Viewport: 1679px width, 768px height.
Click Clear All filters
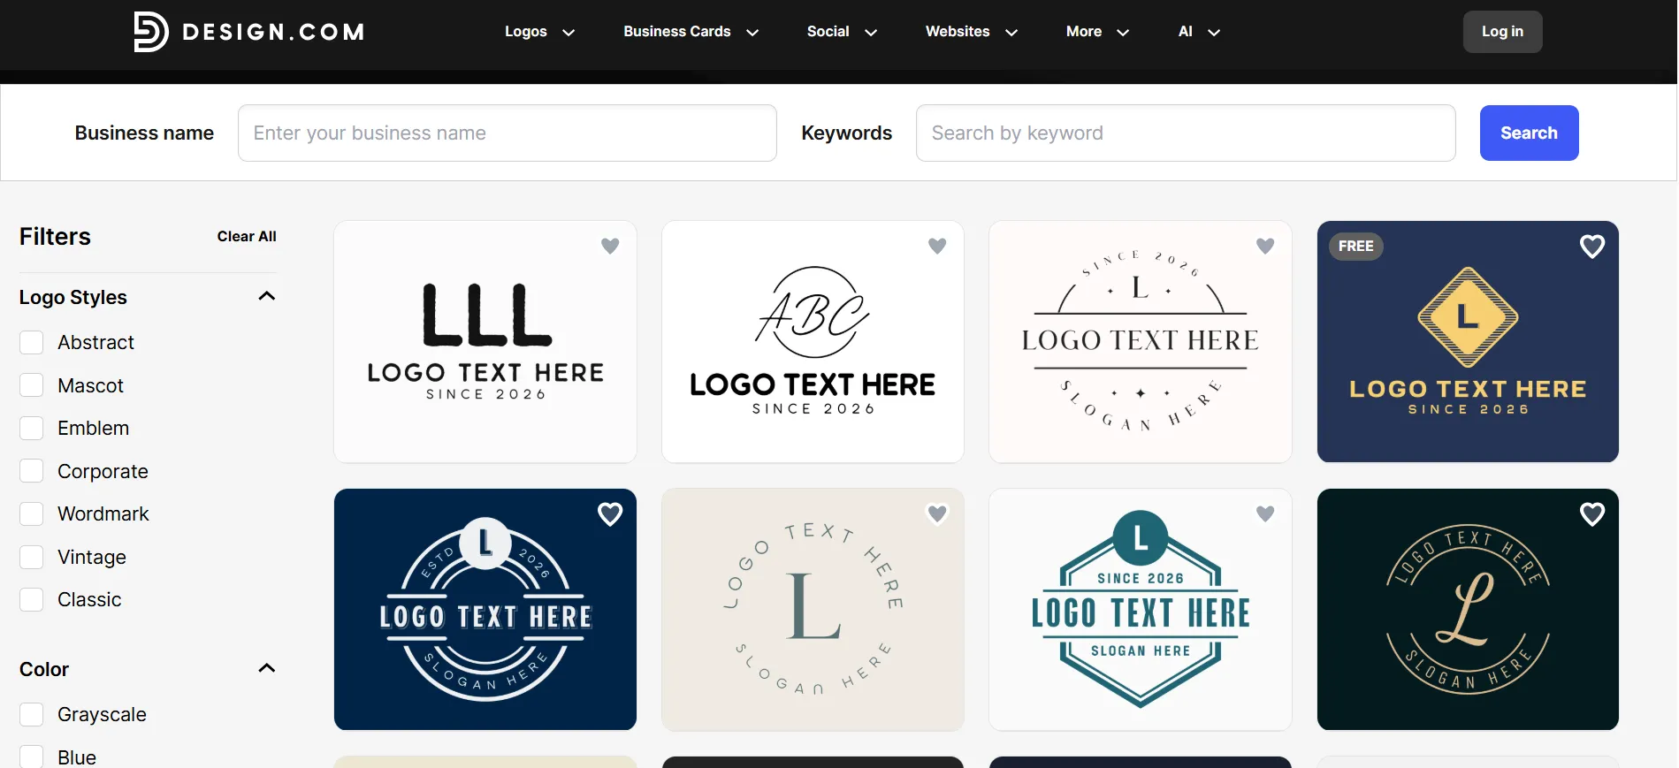tap(247, 237)
